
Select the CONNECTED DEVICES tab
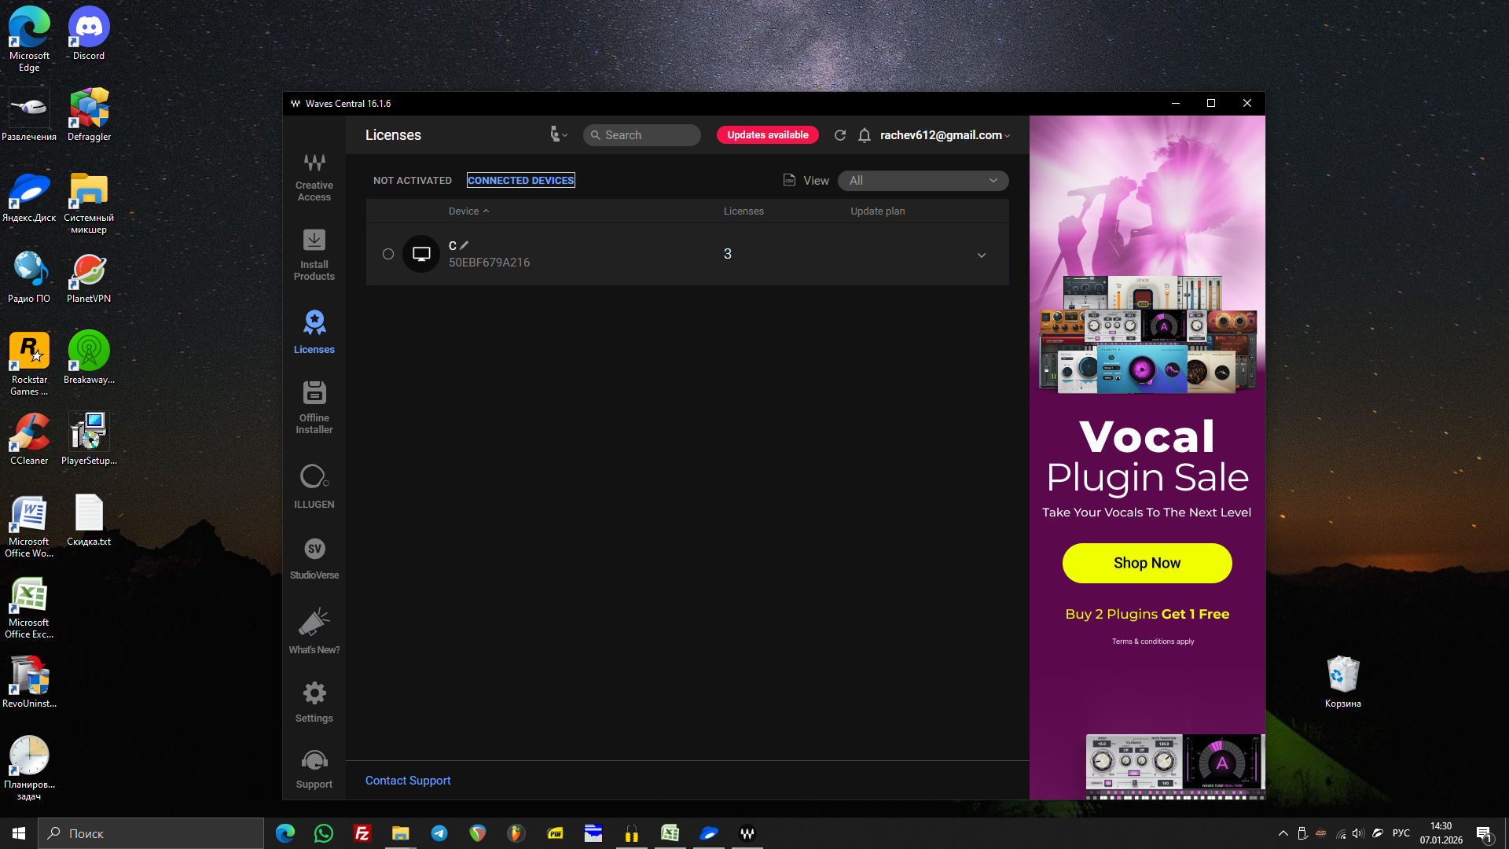coord(520,181)
